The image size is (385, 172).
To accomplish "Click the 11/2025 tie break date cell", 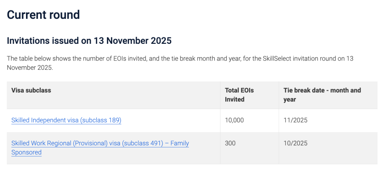I will (295, 120).
